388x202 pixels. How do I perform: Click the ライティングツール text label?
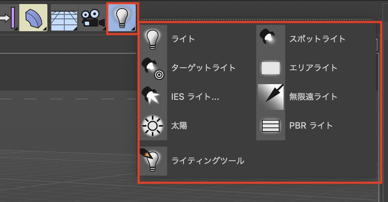[x=208, y=161]
